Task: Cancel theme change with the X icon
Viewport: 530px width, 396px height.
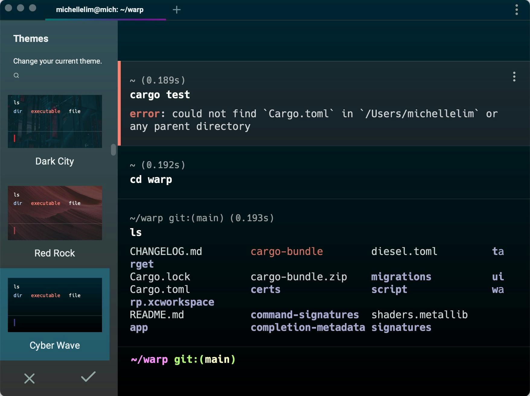Action: click(x=29, y=378)
